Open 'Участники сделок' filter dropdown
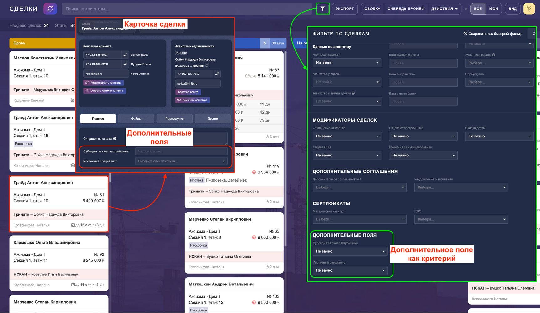The width and height of the screenshot is (540, 313). (499, 63)
